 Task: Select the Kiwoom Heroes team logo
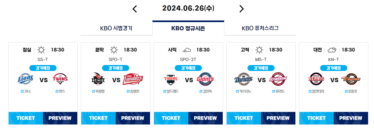point(278,79)
